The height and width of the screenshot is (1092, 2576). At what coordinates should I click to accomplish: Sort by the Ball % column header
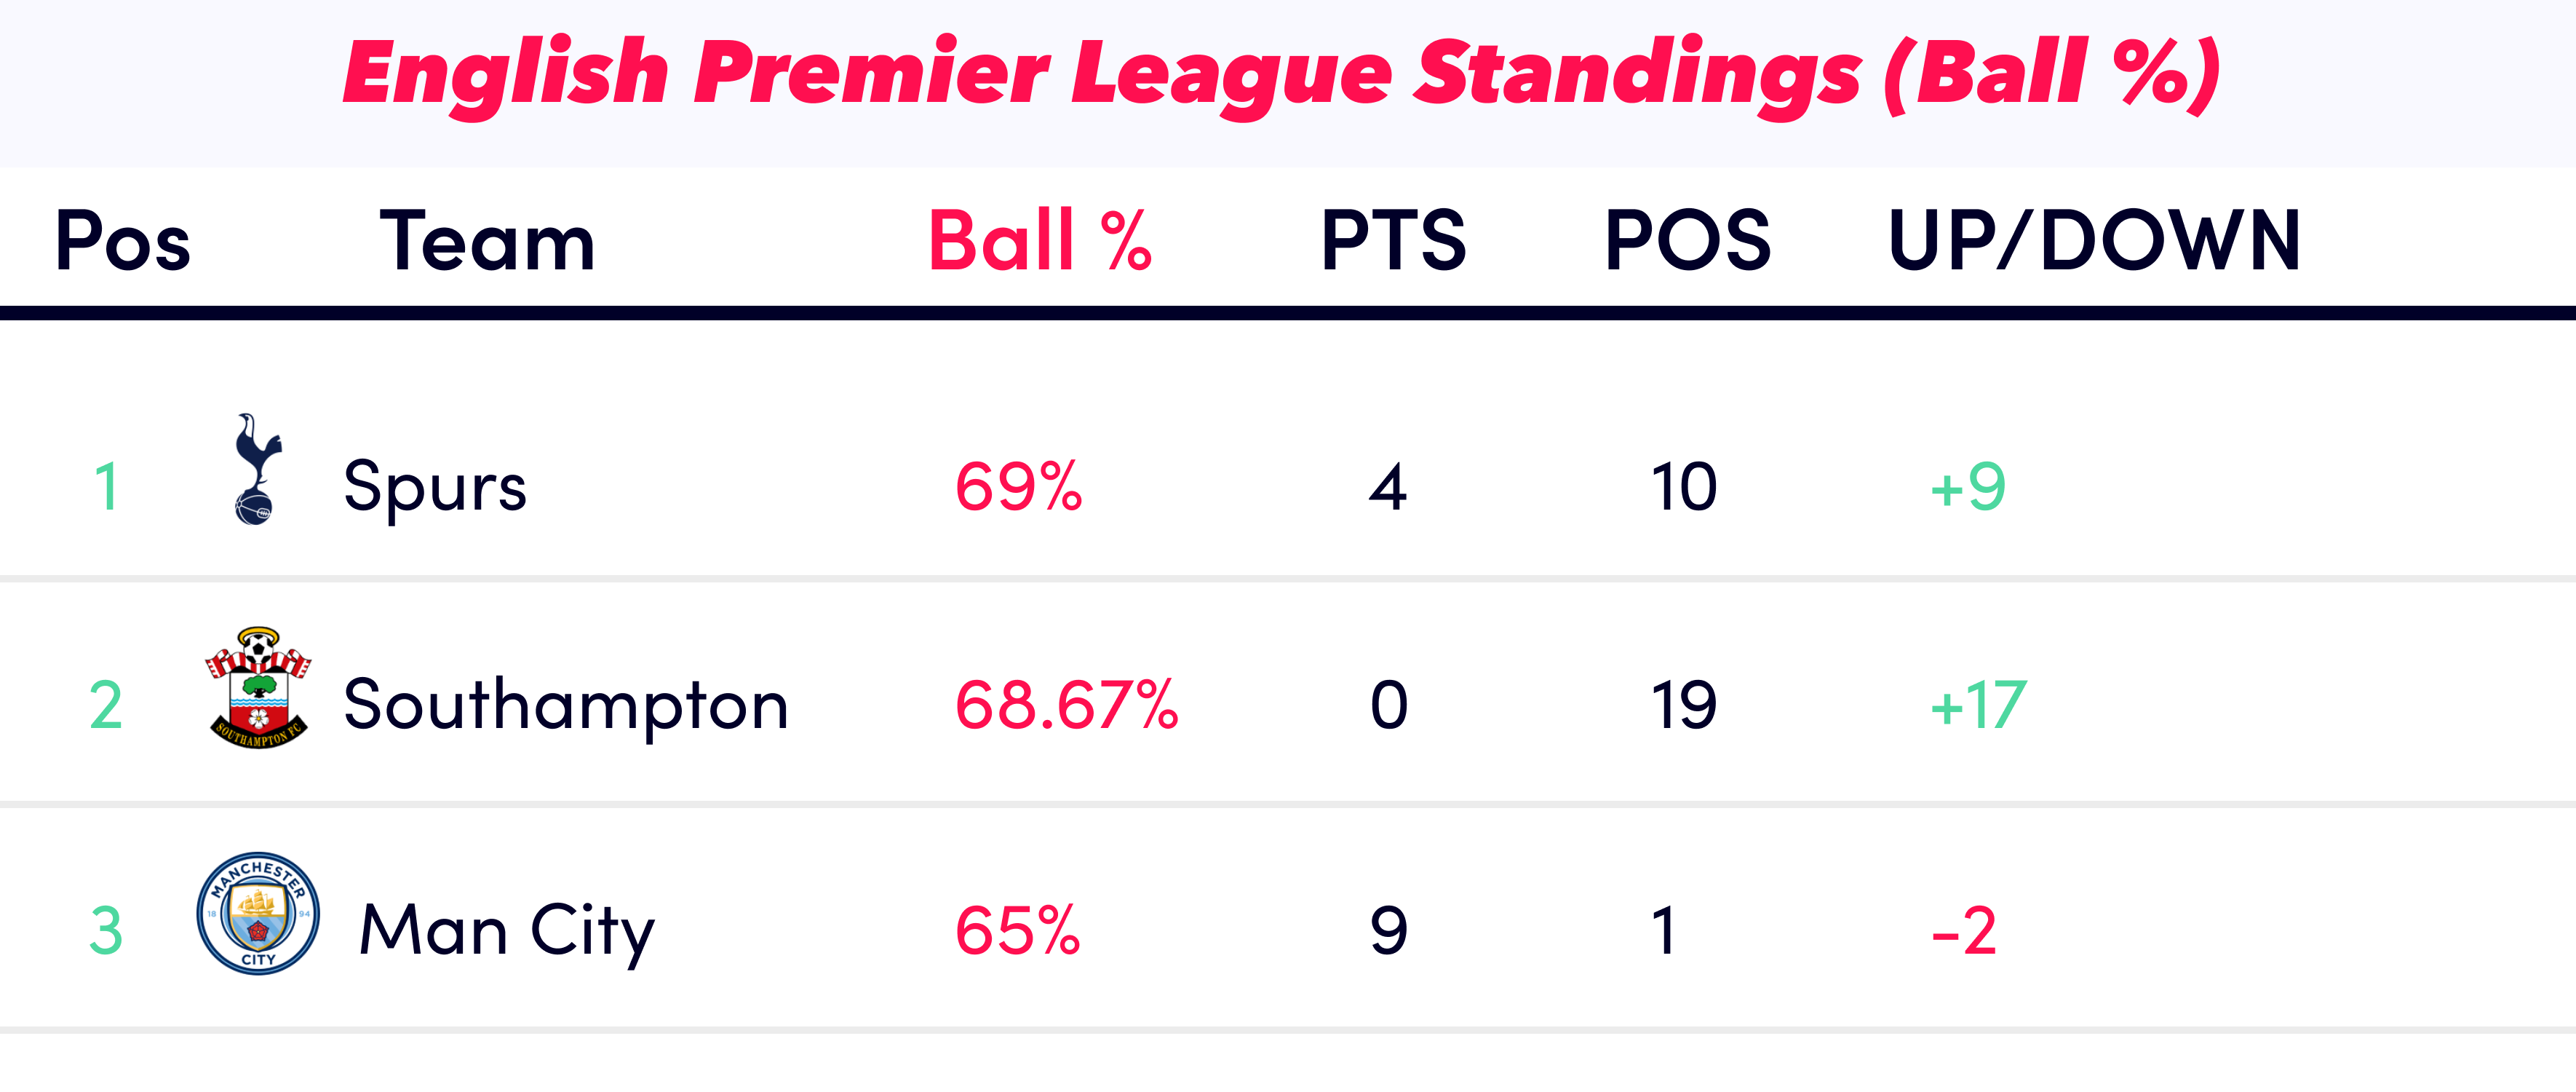1040,241
